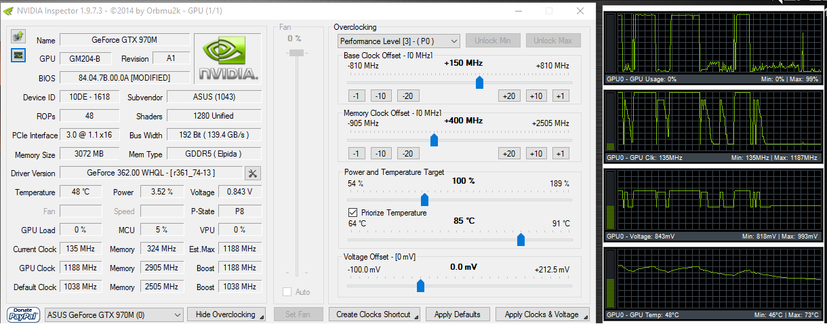Viewport: 827px width, 326px height.
Task: Click the PayPal Donate button
Action: point(23,314)
